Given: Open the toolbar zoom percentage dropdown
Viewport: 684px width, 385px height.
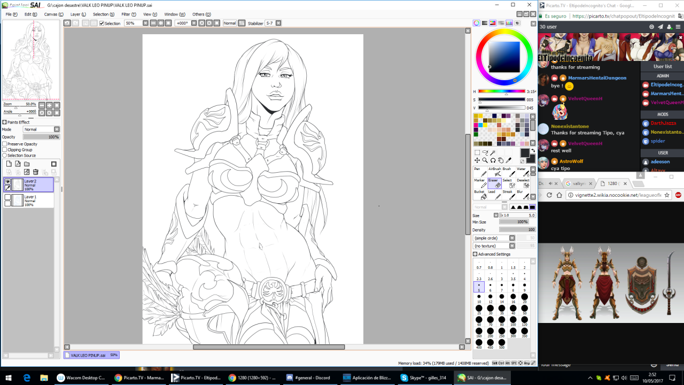Looking at the screenshot, I should (145, 23).
